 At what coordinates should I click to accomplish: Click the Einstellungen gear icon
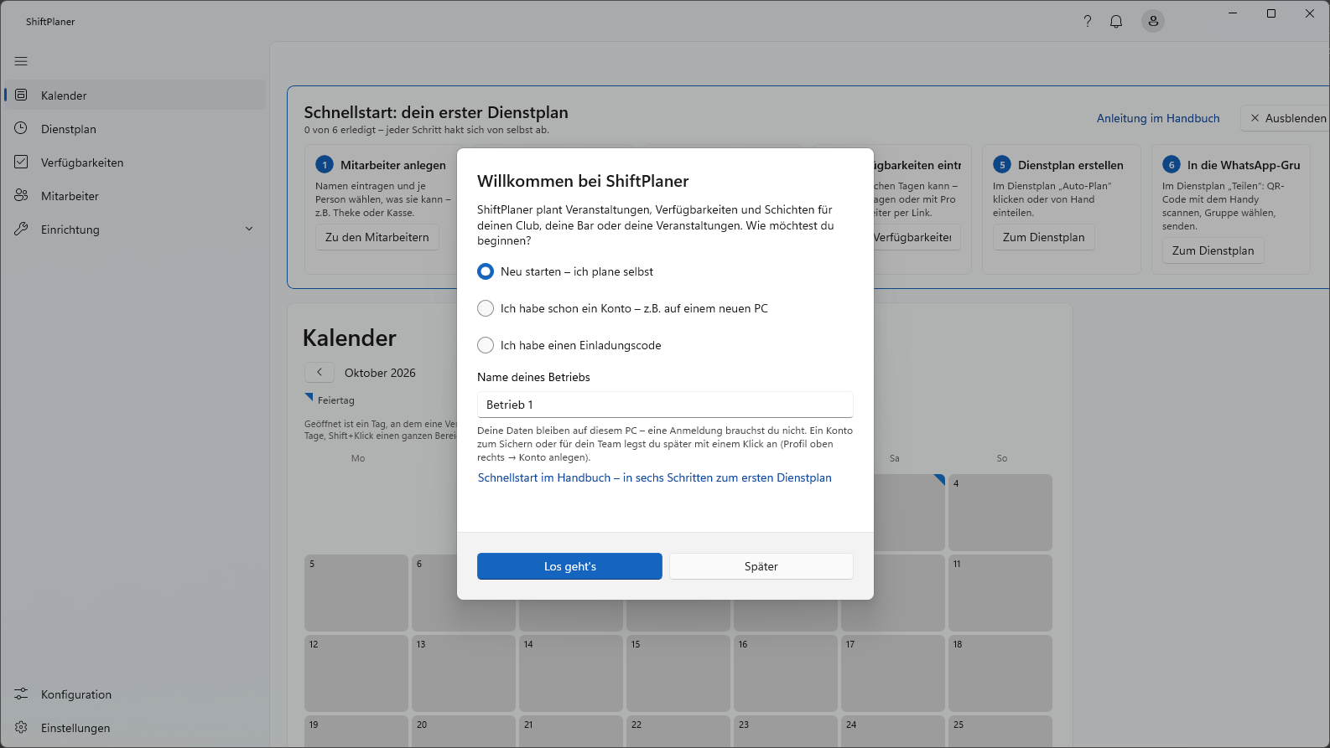coord(22,728)
